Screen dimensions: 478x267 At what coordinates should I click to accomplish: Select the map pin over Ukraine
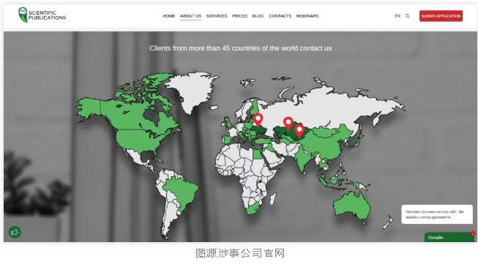click(x=258, y=119)
